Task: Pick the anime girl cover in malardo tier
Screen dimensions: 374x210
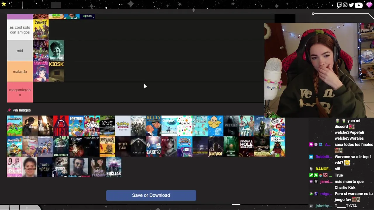Action: 41,71
